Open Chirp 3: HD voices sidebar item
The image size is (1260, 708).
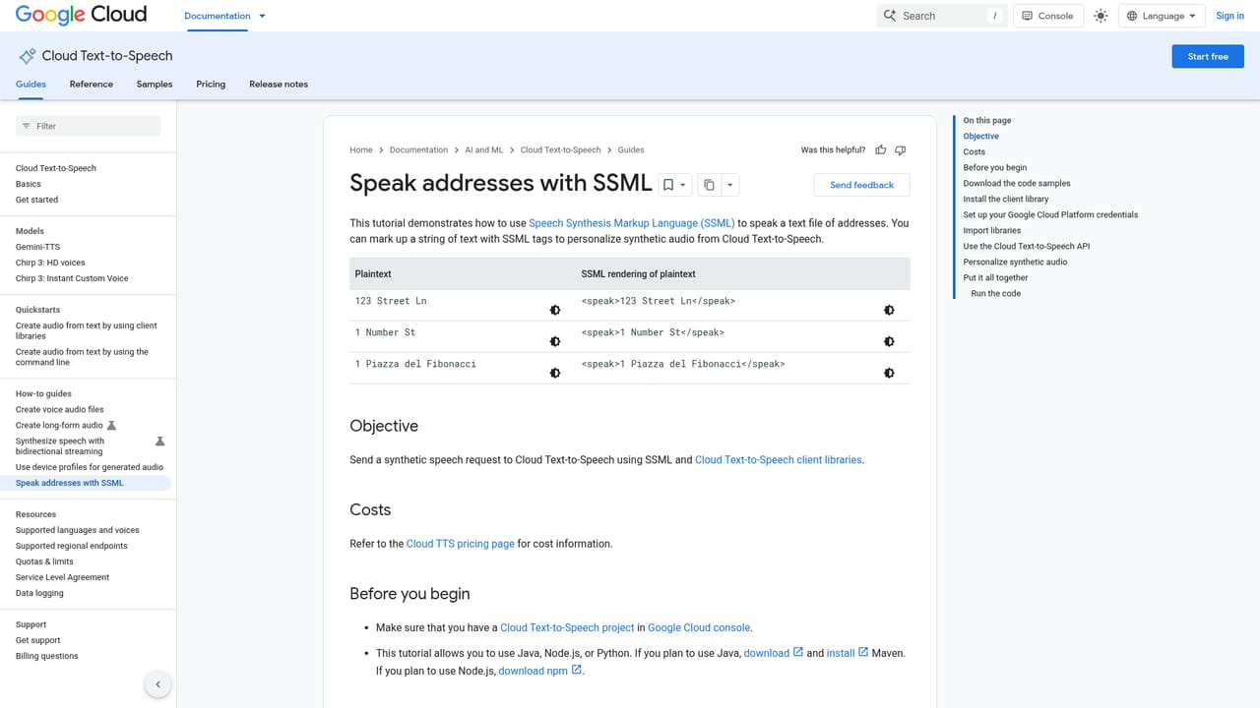(x=50, y=263)
